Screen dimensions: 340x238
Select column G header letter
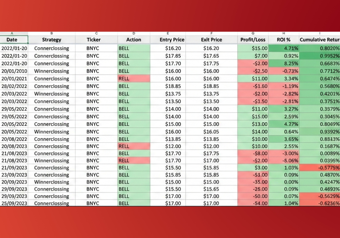coord(253,33)
